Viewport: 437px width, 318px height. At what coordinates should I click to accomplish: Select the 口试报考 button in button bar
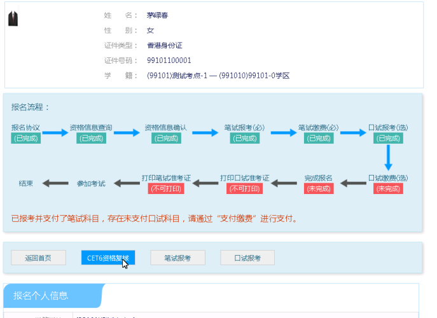point(247,258)
